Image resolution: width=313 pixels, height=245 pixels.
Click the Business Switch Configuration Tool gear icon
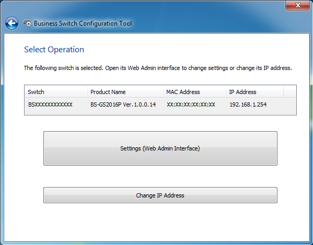coord(27,23)
